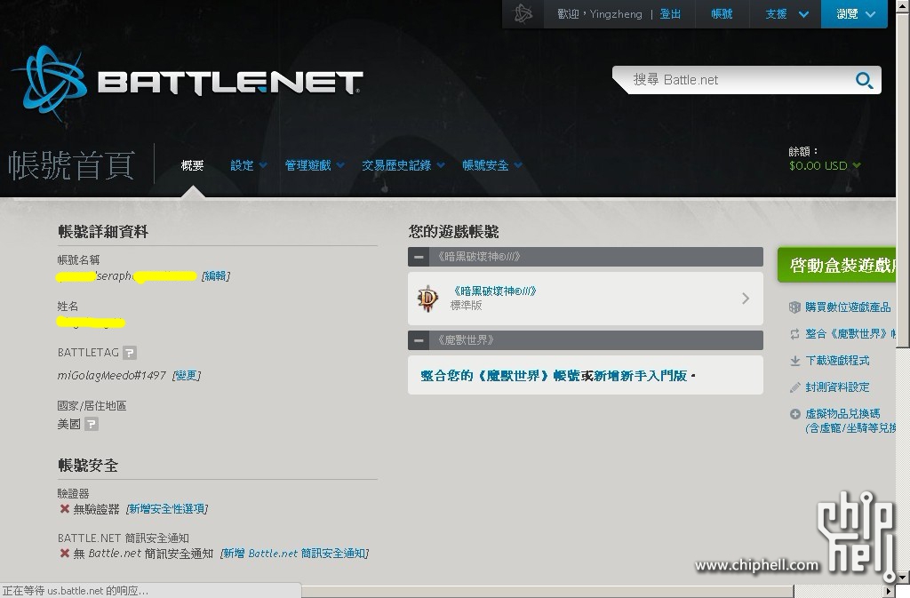This screenshot has width=910, height=598.
Task: Click the pencil icon for 封測資料設定
Action: click(794, 387)
